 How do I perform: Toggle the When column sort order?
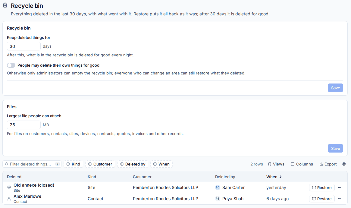pyautogui.click(x=274, y=177)
